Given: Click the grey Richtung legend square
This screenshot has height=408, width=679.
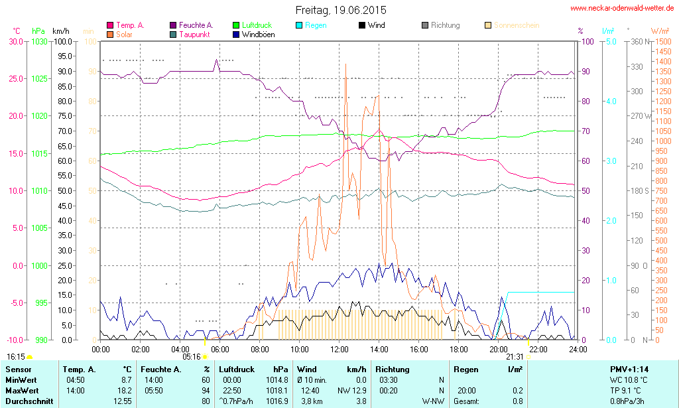Looking at the screenshot, I should coord(425,26).
